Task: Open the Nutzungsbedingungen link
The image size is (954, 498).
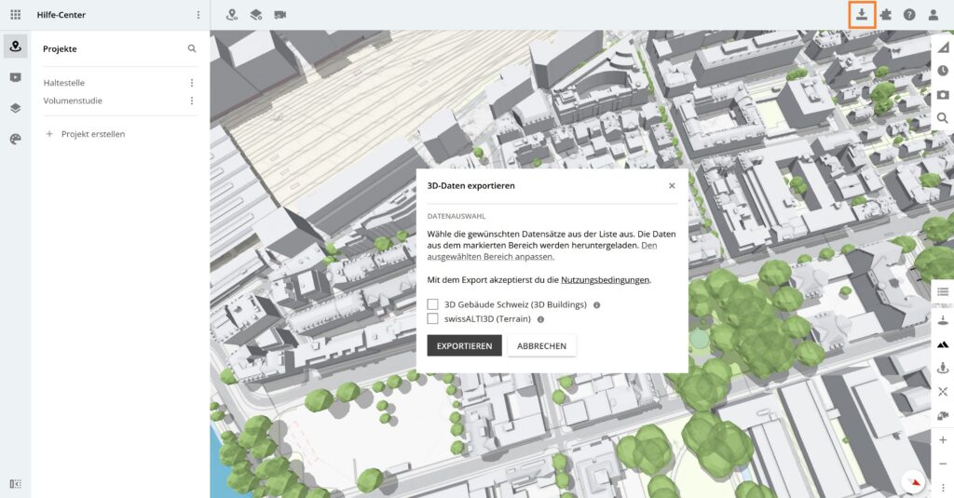Action: pyautogui.click(x=605, y=279)
